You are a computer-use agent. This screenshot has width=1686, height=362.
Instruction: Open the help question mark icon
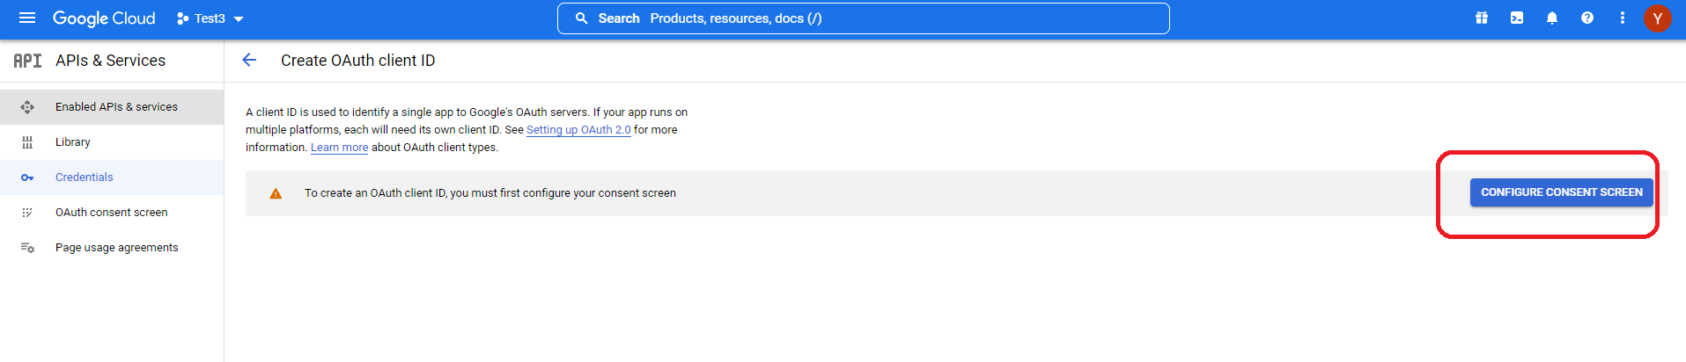[1587, 18]
